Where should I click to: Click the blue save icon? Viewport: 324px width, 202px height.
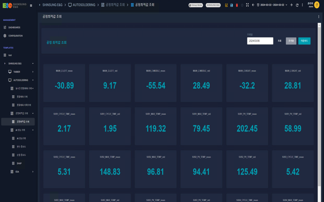[232, 5]
